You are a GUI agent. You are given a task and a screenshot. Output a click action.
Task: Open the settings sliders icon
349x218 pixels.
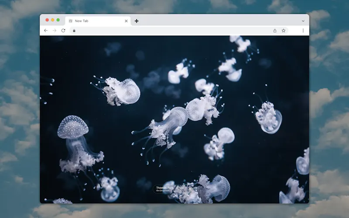[181, 189]
